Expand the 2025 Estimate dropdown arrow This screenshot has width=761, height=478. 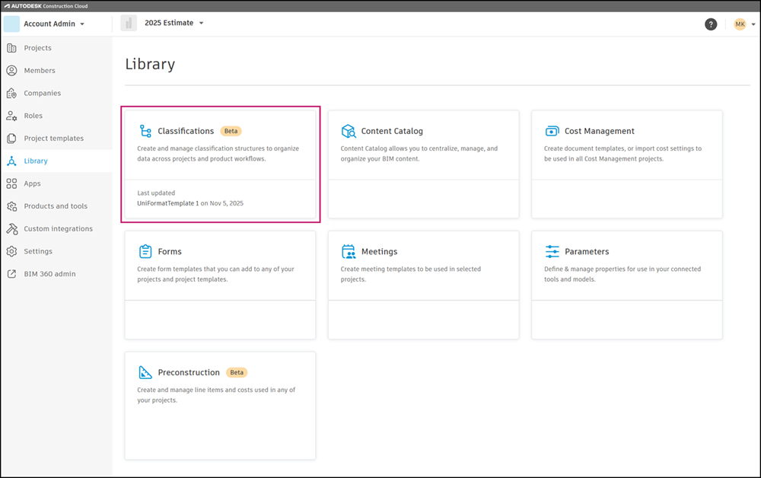[x=202, y=24]
